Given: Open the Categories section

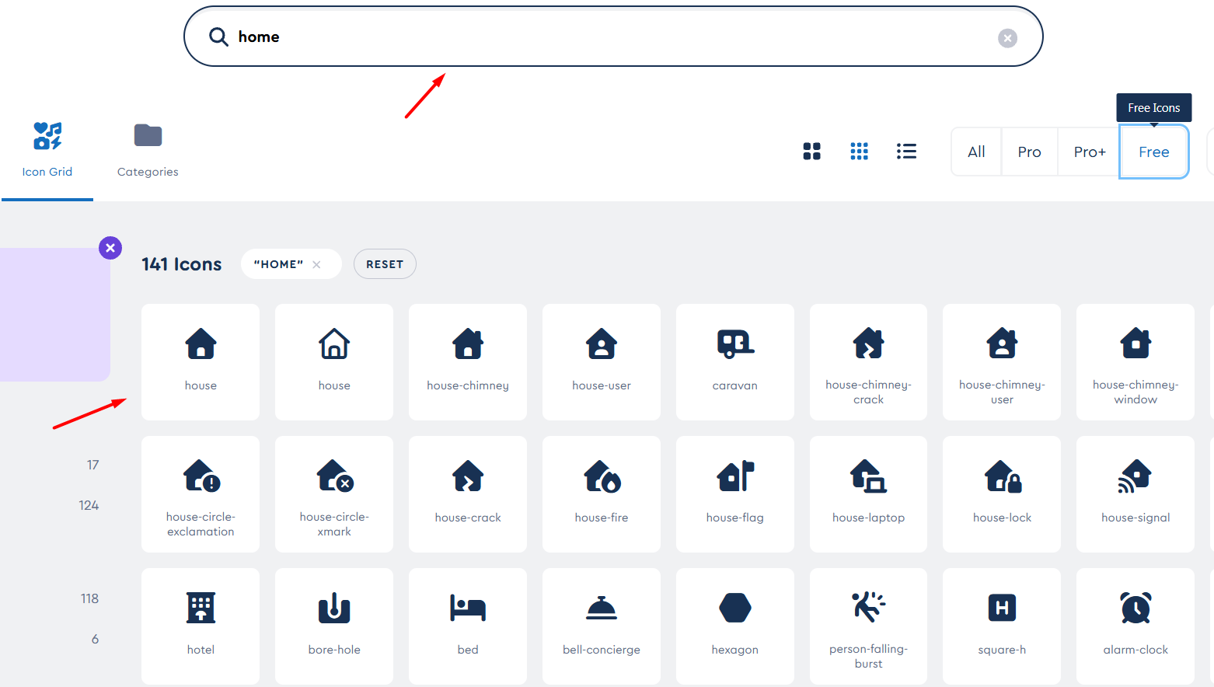Looking at the screenshot, I should click(148, 150).
